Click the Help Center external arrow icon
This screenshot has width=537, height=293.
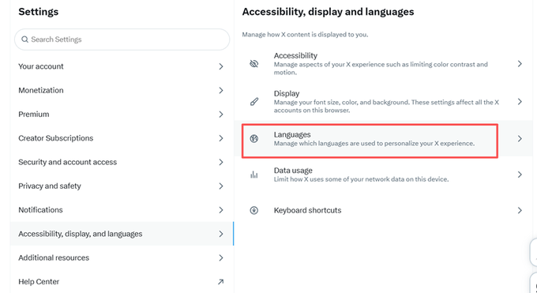pos(221,282)
